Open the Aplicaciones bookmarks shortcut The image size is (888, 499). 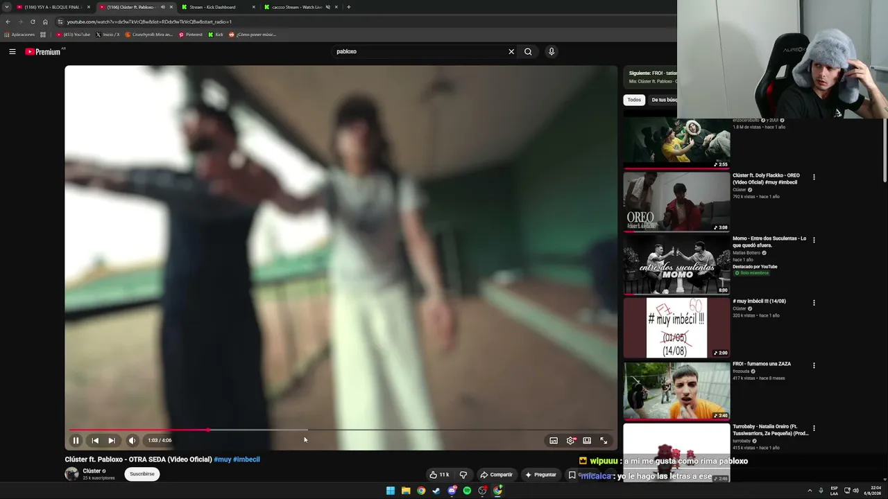[19, 35]
